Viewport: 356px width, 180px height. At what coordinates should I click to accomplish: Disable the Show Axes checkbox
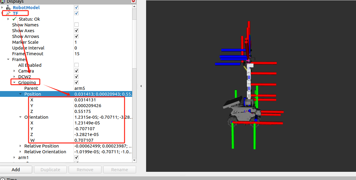click(x=77, y=30)
